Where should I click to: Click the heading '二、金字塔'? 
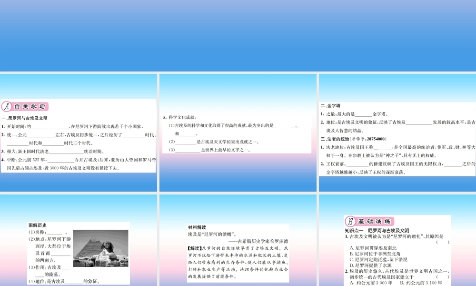(330, 106)
